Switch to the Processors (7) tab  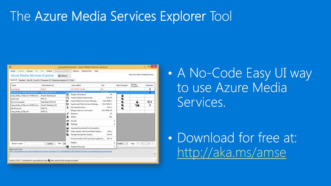point(46,80)
